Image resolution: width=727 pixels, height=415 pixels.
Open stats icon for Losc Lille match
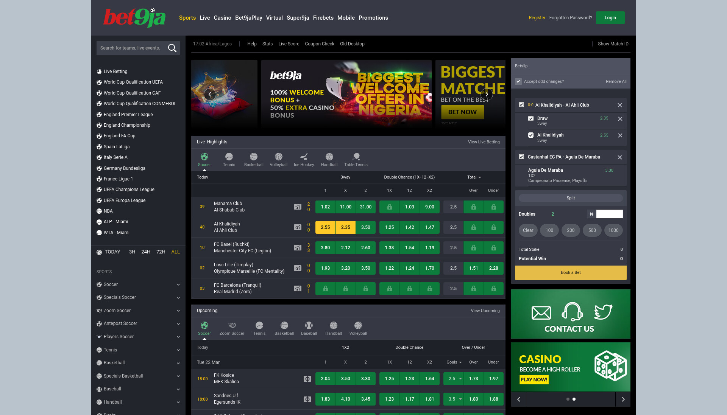tap(298, 268)
